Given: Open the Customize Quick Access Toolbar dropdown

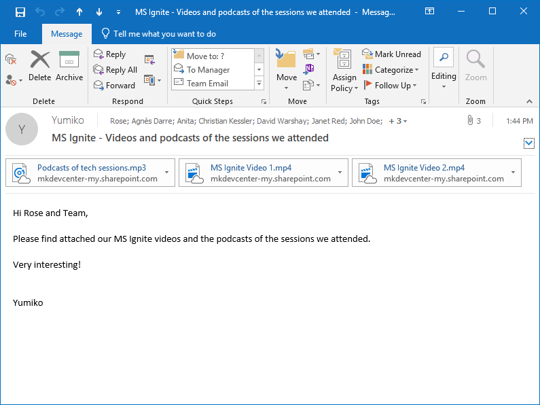Looking at the screenshot, I should coord(118,12).
